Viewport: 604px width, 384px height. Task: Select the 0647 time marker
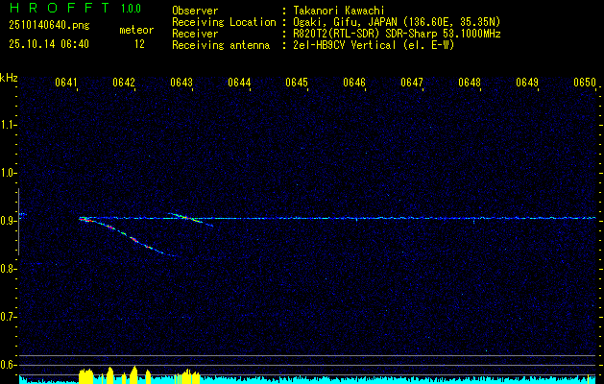point(412,83)
